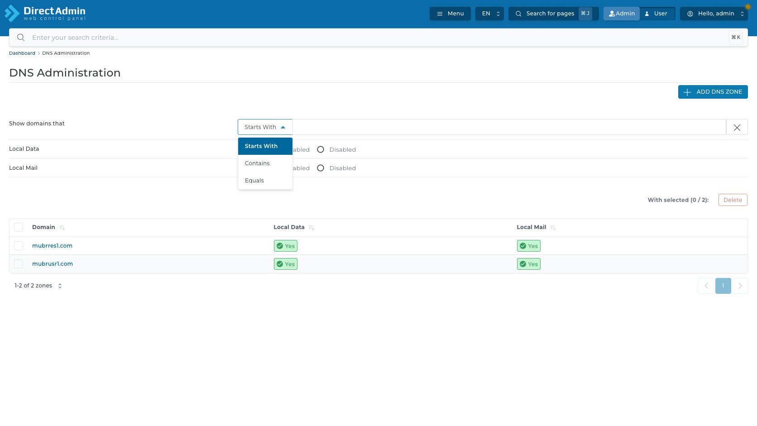Image resolution: width=757 pixels, height=426 pixels.
Task: Click the orange notification dot
Action: (x=748, y=7)
